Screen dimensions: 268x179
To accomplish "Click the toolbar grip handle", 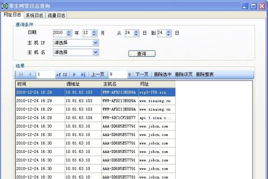I will click(16, 74).
